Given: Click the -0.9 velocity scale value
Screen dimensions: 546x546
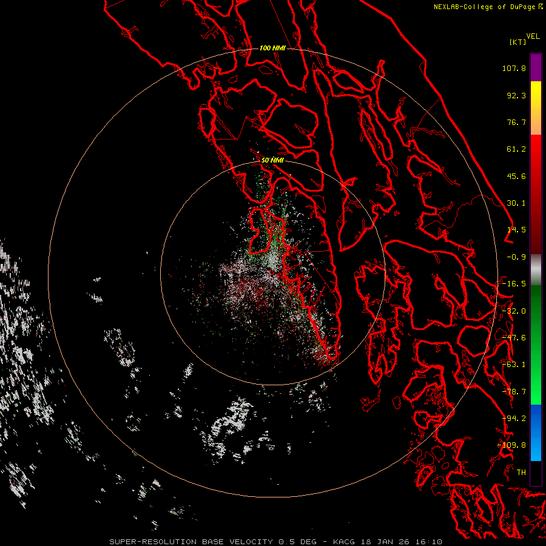Looking at the screenshot, I should [516, 257].
